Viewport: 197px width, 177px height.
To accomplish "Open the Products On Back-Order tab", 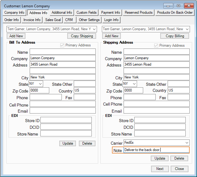I will (x=175, y=13).
